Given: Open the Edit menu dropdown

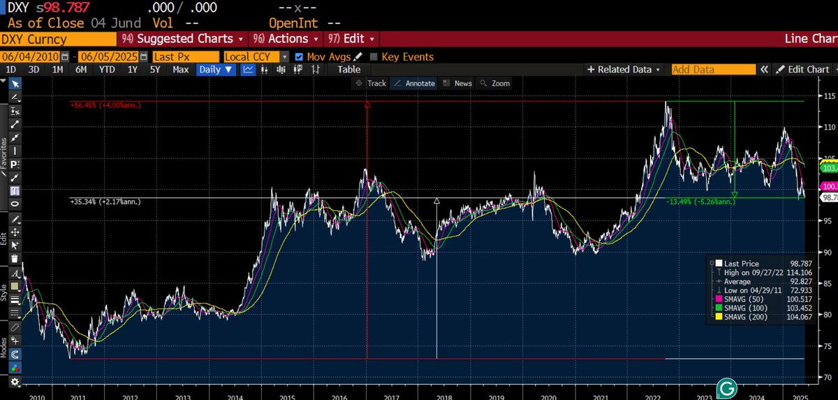Looking at the screenshot, I should click(x=353, y=38).
